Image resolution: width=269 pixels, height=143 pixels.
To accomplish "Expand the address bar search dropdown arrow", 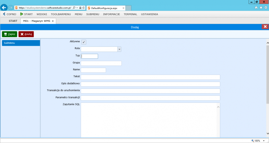I will click(77, 8).
